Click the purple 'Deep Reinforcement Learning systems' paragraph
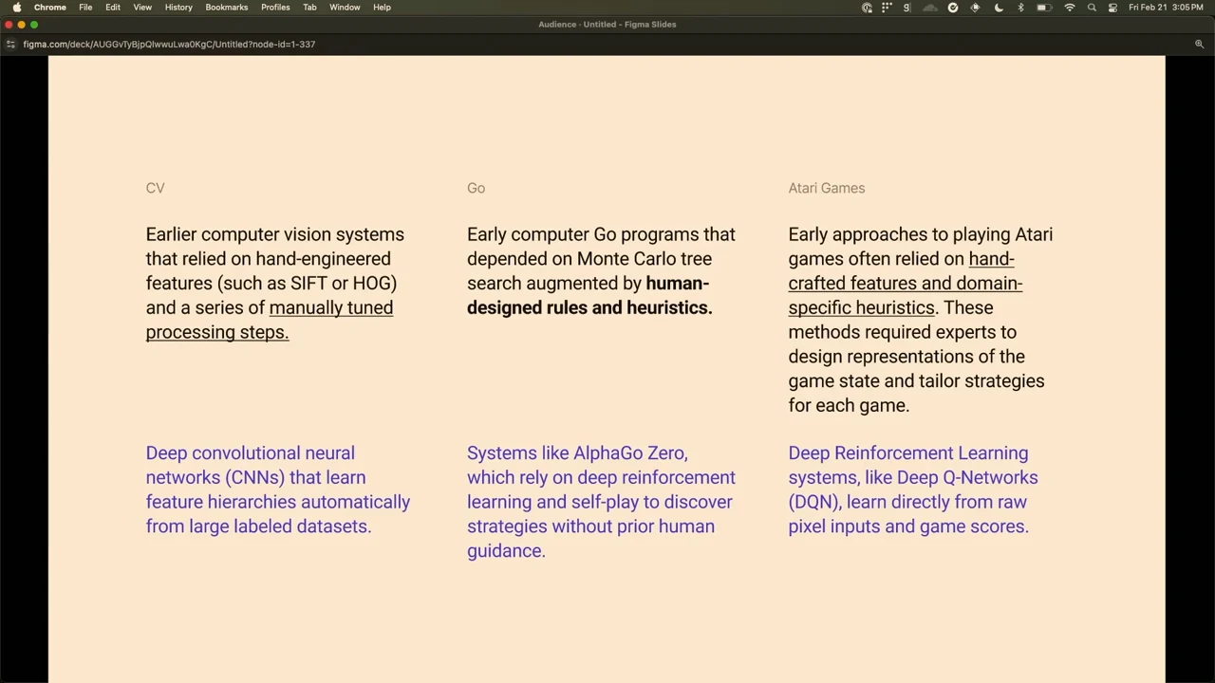Viewport: 1215px width, 683px height. (x=913, y=489)
